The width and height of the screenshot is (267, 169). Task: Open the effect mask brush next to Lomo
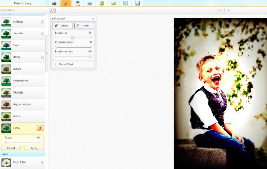click(40, 128)
